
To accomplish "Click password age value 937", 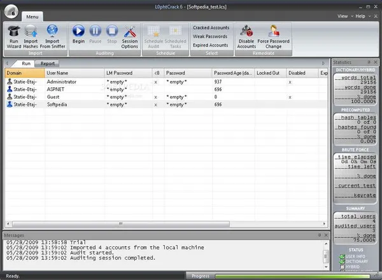I will pyautogui.click(x=218, y=82).
